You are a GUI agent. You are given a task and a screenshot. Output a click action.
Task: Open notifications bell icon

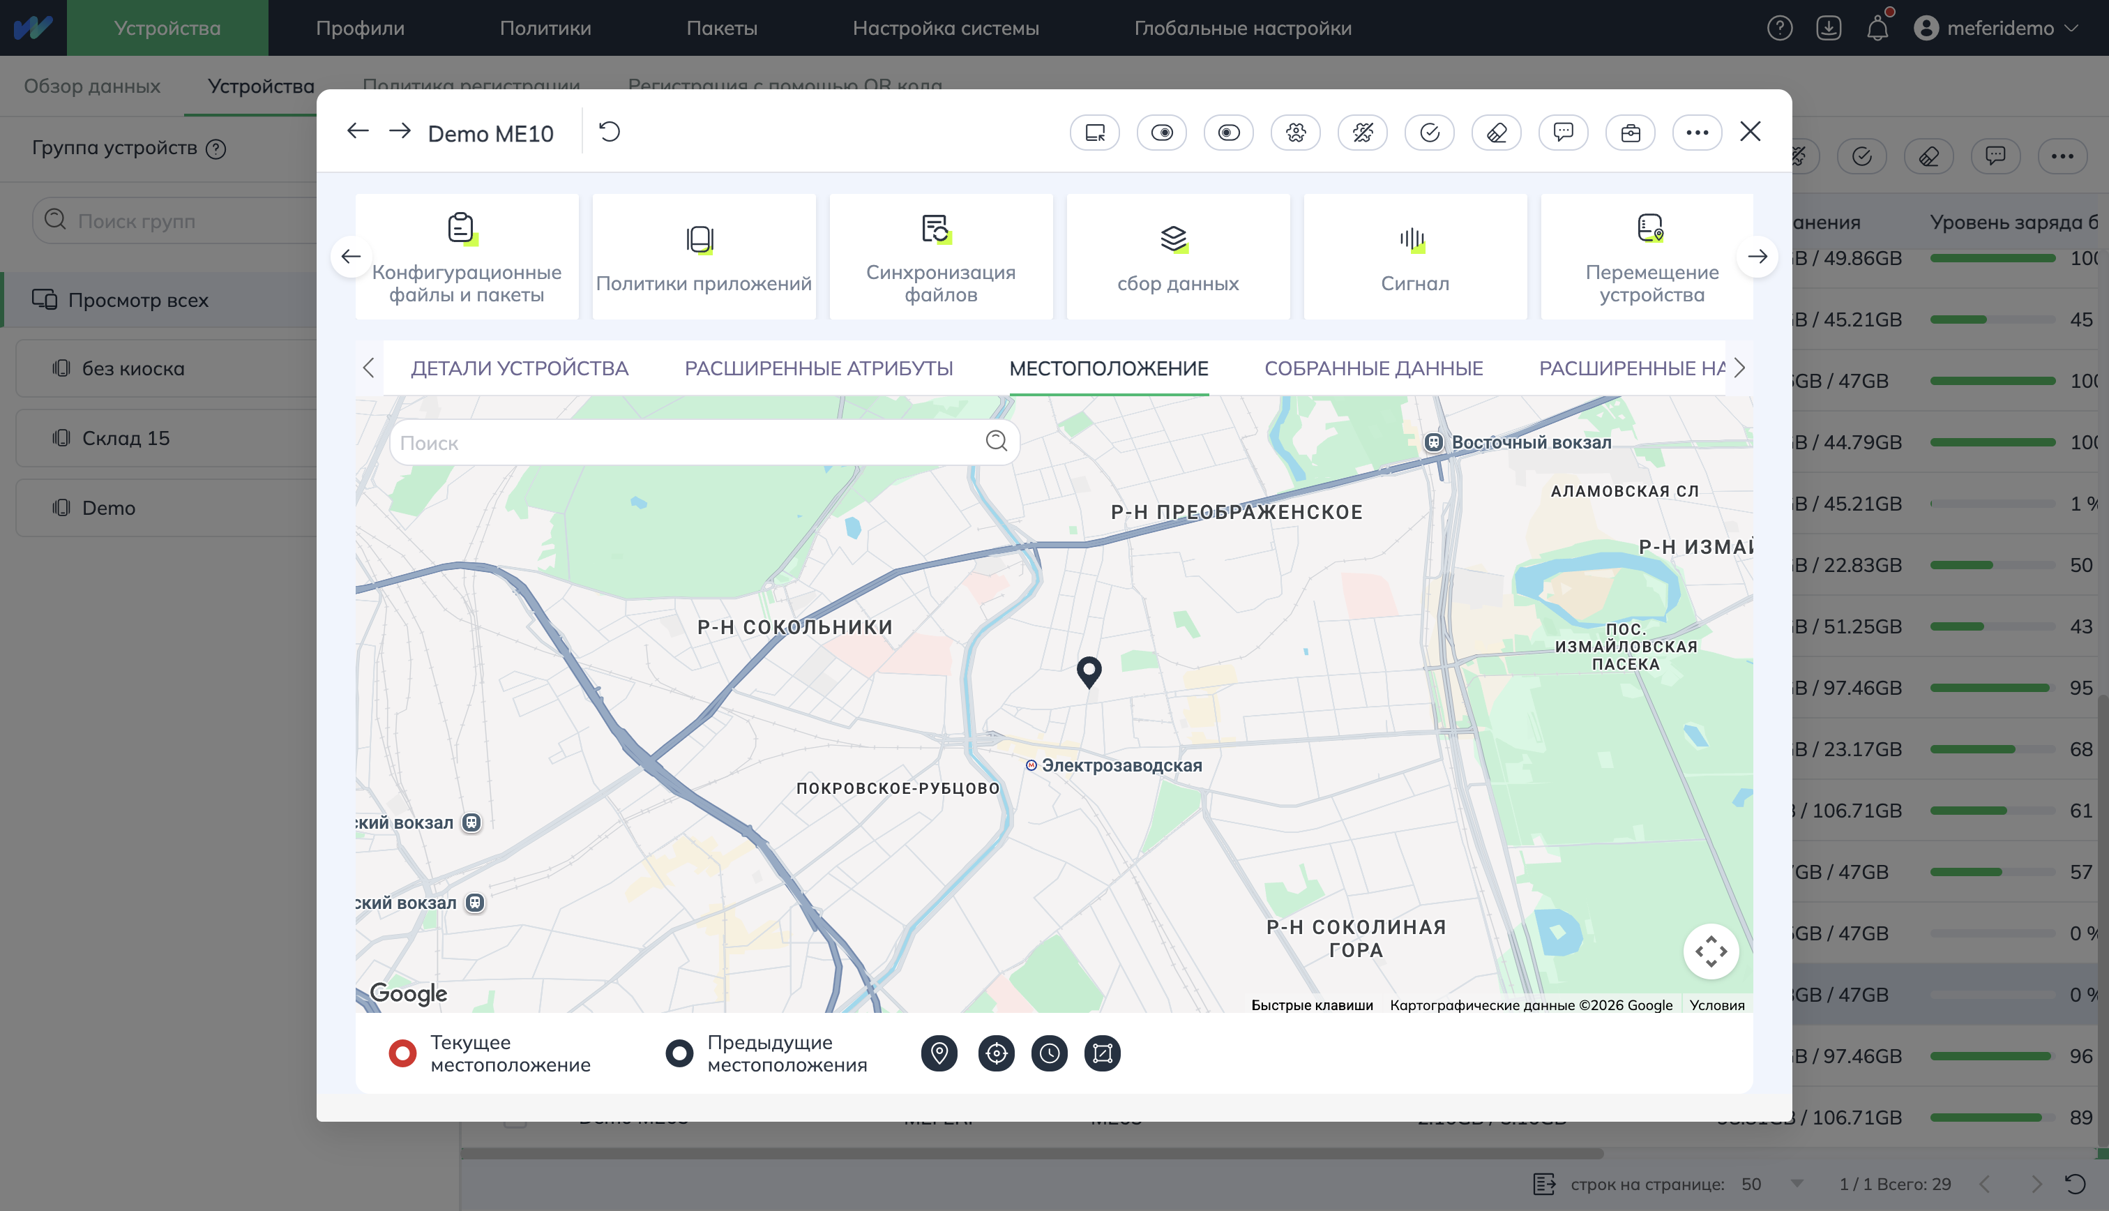(x=1877, y=29)
